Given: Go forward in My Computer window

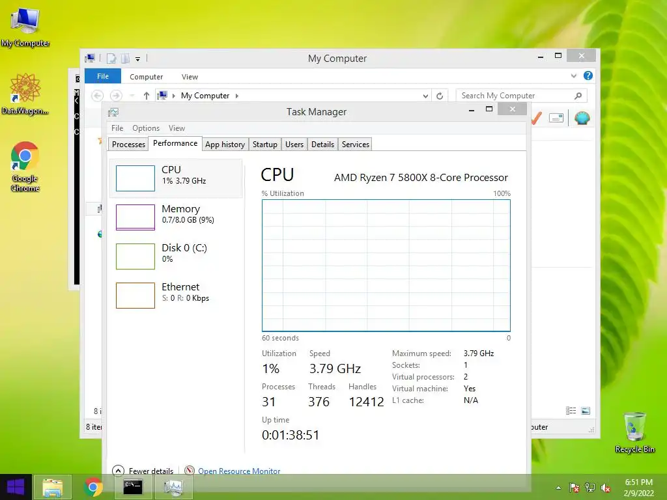Looking at the screenshot, I should point(116,96).
